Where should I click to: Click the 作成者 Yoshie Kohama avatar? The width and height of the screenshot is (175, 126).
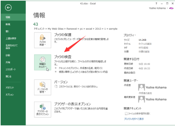tap(141, 87)
